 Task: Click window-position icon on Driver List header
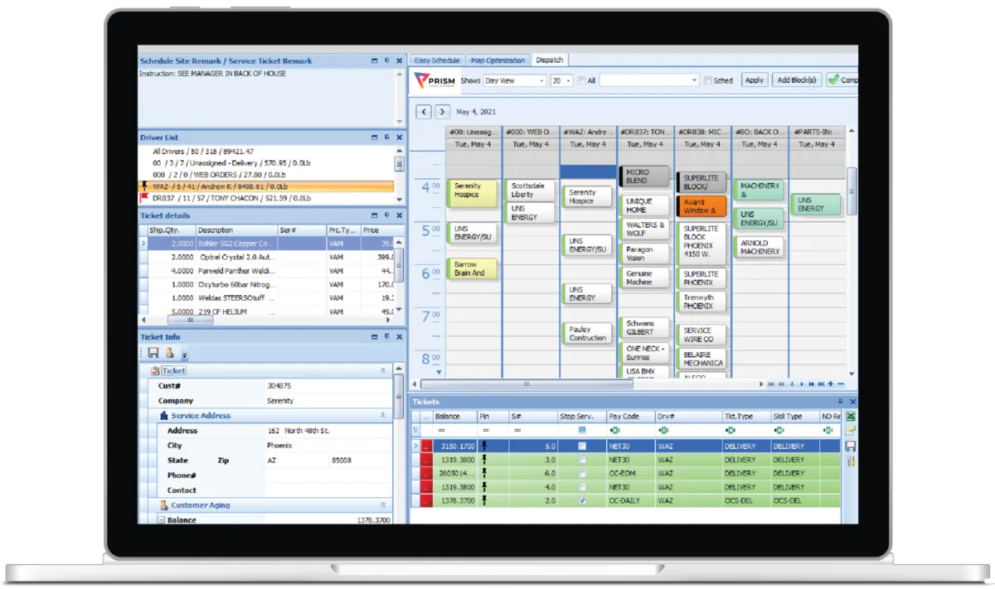coord(375,138)
